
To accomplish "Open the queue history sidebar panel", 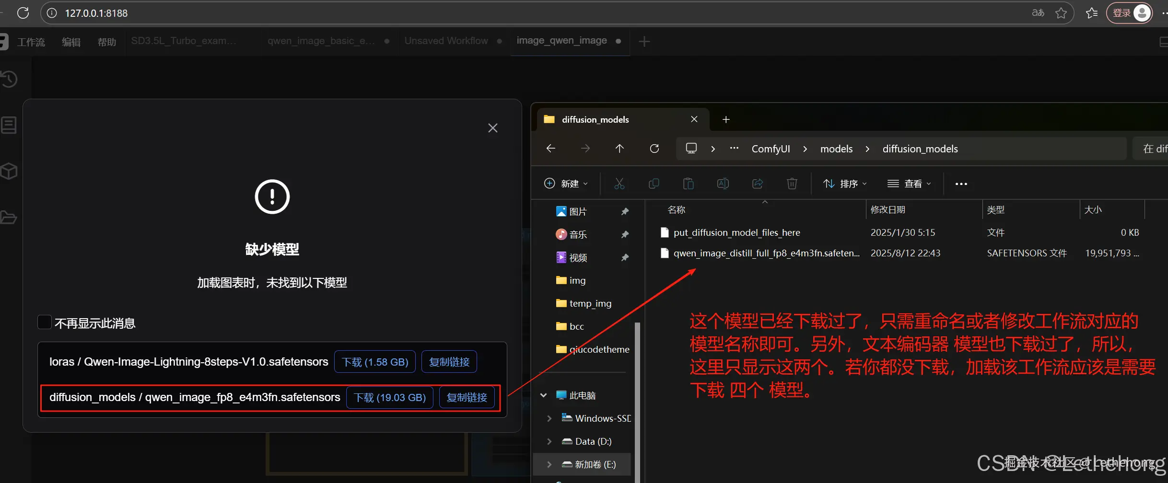I will 9,79.
